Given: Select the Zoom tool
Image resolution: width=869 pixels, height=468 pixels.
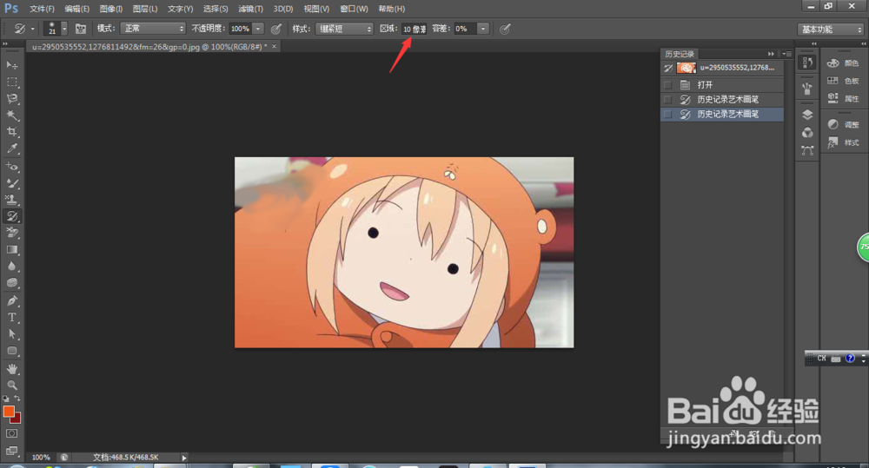Looking at the screenshot, I should pos(11,385).
